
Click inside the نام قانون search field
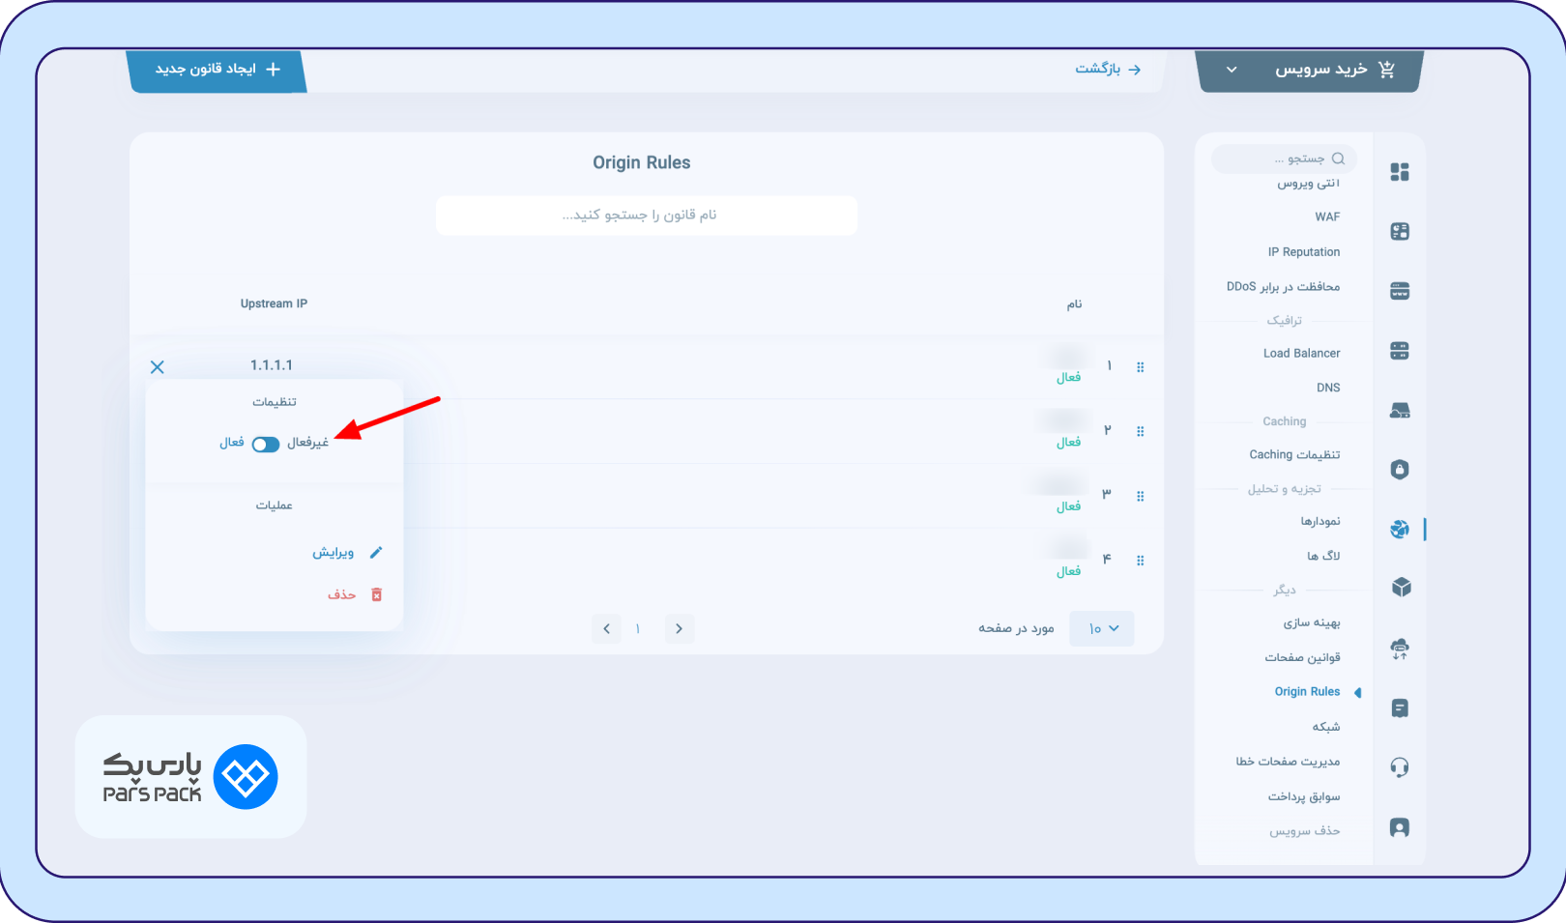pyautogui.click(x=646, y=215)
